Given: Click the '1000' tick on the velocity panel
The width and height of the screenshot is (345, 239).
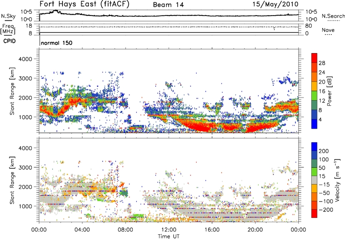Looking at the screenshot, I should tap(25, 206).
